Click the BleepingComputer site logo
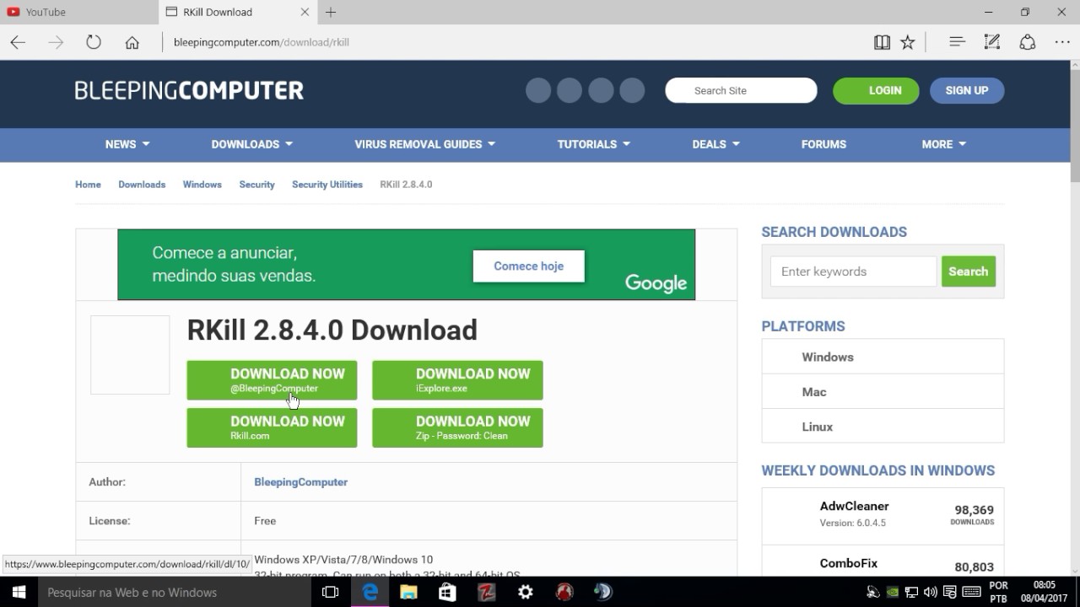 [189, 90]
